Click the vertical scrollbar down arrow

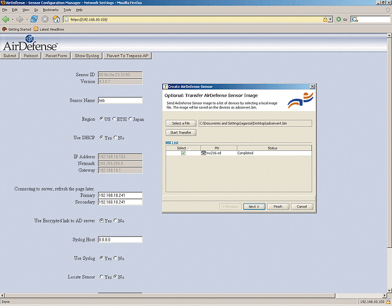point(389,290)
